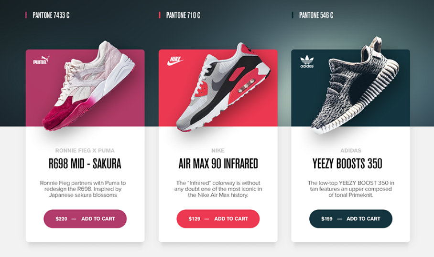Add the R698 Mid Sakura for $220 to cart
The width and height of the screenshot is (434, 257).
85,219
